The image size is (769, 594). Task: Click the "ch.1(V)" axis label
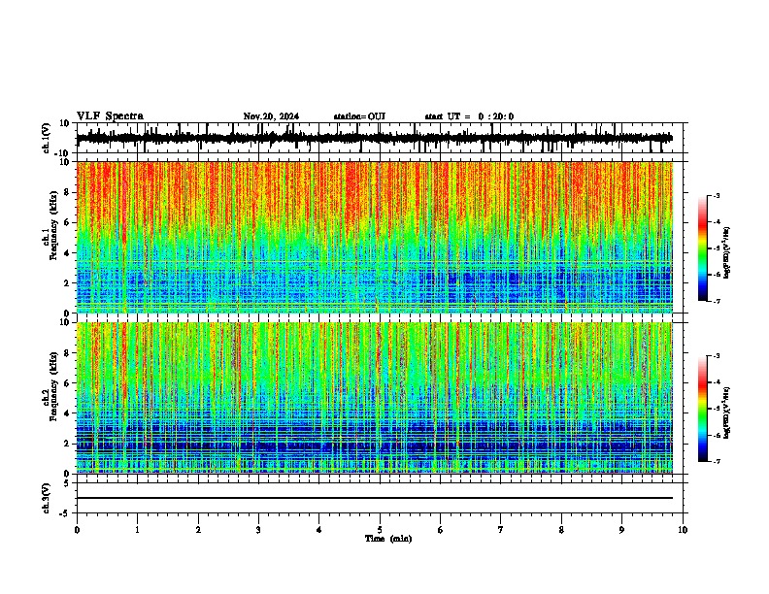pyautogui.click(x=47, y=138)
